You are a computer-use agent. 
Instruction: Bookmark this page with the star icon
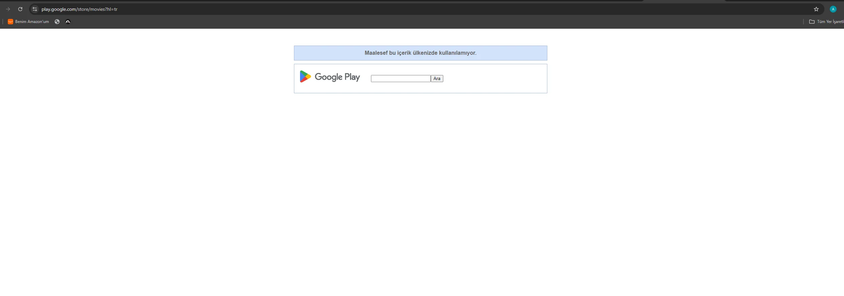pyautogui.click(x=816, y=9)
